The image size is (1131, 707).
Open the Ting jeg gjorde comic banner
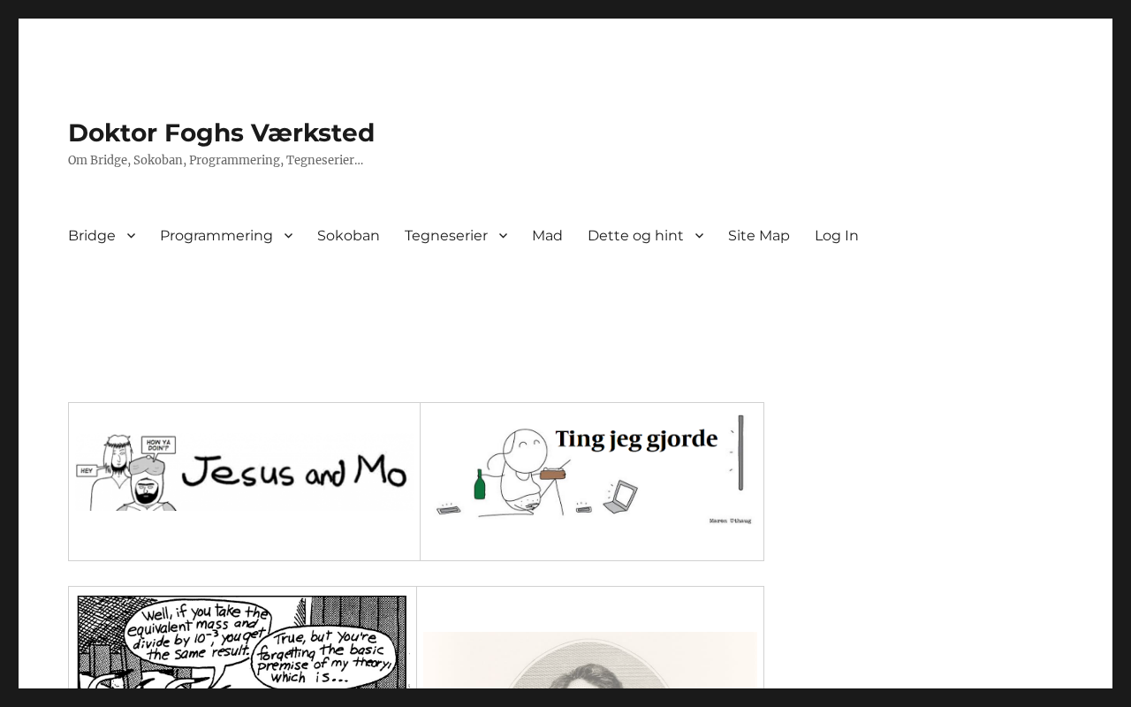point(592,469)
